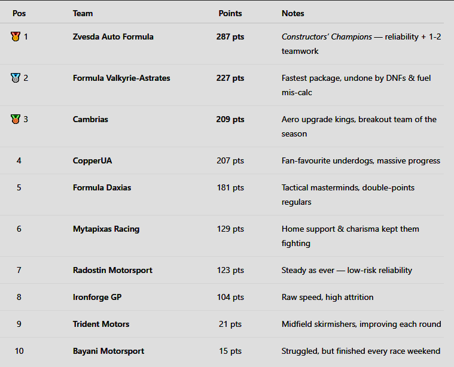The image size is (454, 367).
Task: Select the Radostin Motorsport team name
Action: 112,270
